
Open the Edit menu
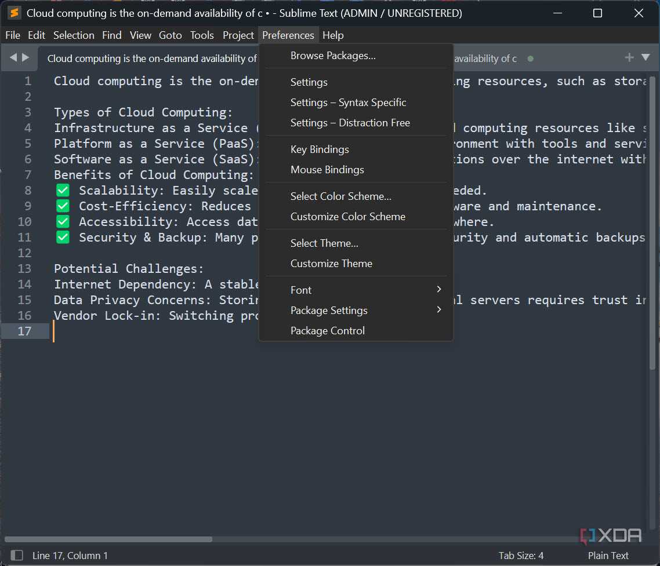[37, 35]
